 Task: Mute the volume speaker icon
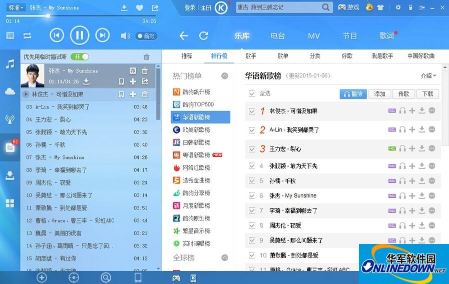click(125, 36)
